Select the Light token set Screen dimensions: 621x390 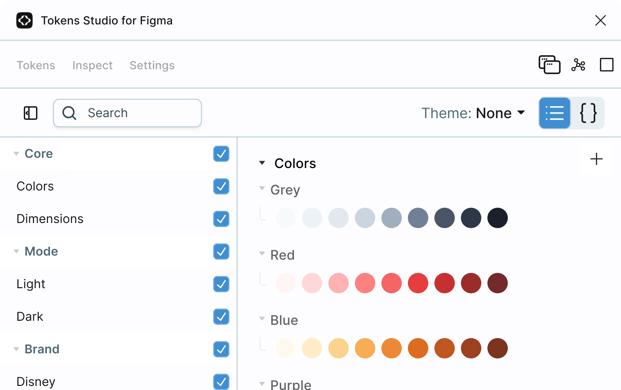coord(31,284)
